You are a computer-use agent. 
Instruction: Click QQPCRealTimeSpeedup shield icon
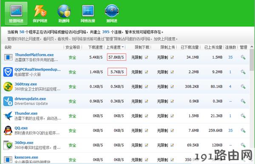tap(8, 72)
